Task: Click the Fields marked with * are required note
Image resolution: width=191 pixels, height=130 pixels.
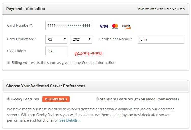Action: [161, 9]
